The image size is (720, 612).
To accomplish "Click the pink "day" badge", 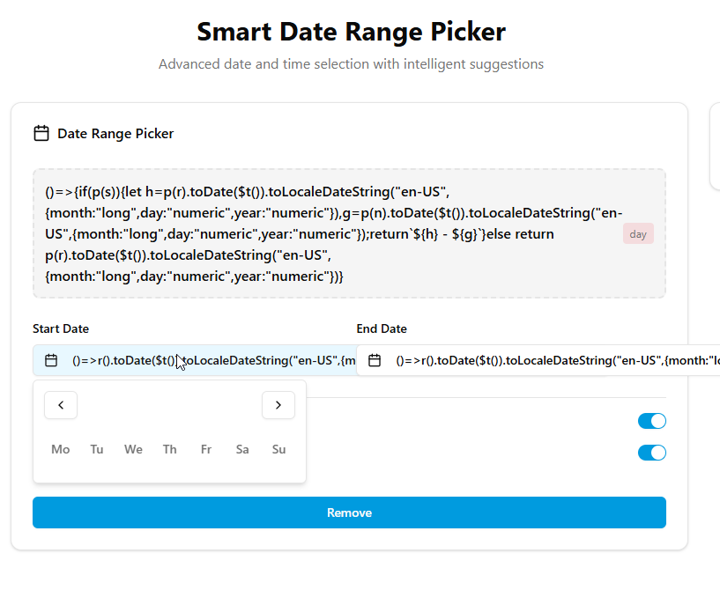I will click(638, 234).
